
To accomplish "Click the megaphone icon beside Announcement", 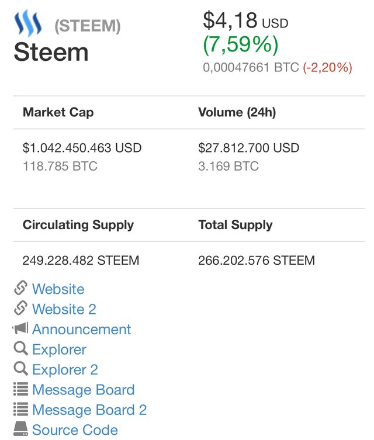I will [20, 328].
